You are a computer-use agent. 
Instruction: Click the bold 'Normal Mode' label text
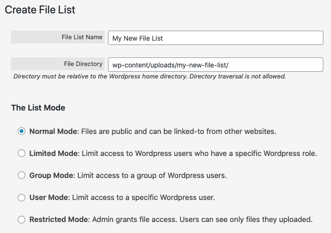click(53, 132)
